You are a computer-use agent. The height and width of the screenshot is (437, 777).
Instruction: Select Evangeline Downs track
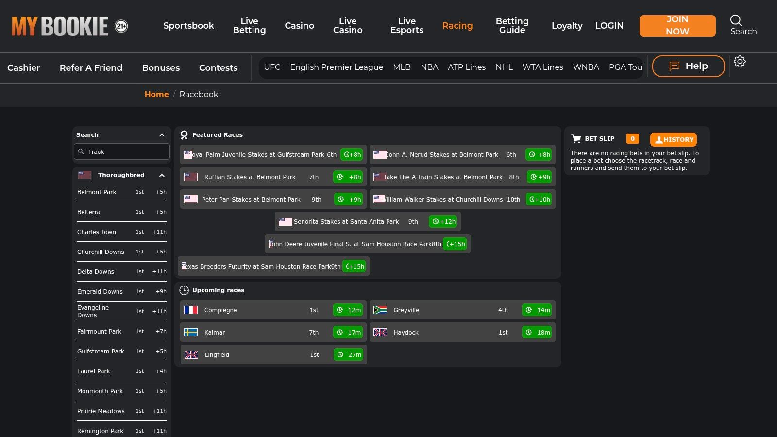pyautogui.click(x=122, y=311)
